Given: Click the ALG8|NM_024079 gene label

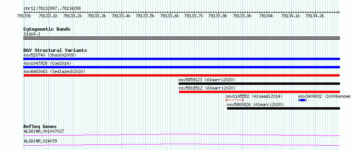Looking at the screenshot, I should pyautogui.click(x=40, y=141).
